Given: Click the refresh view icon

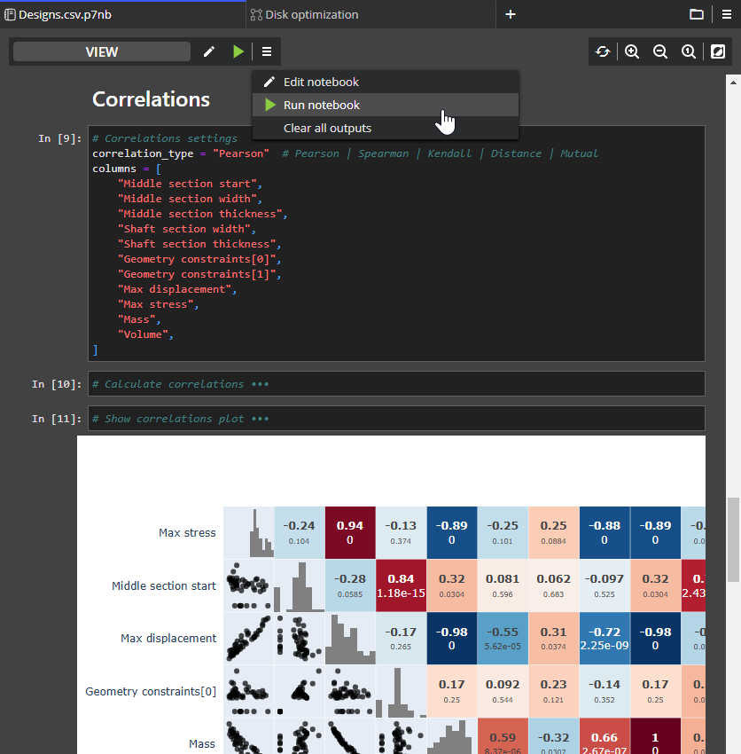Looking at the screenshot, I should pos(603,51).
